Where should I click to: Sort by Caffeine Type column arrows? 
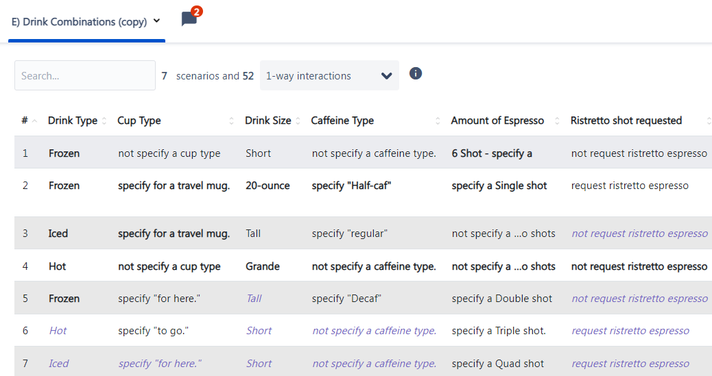438,121
